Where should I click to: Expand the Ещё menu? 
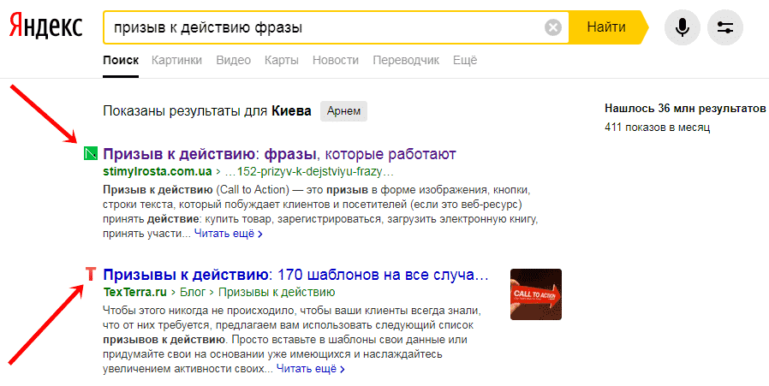464,60
